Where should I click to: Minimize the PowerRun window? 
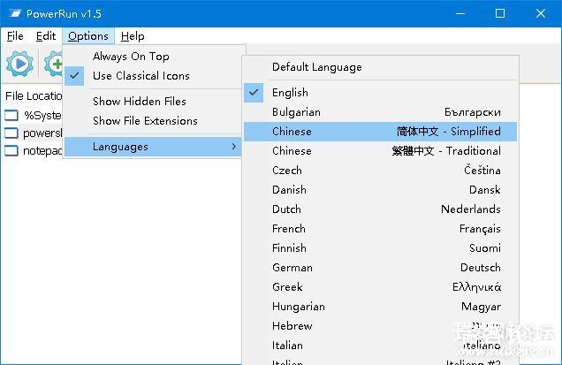tap(459, 13)
